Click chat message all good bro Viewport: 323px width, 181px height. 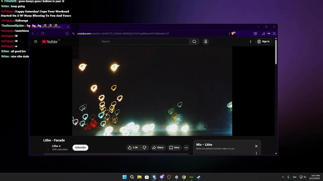(18, 51)
